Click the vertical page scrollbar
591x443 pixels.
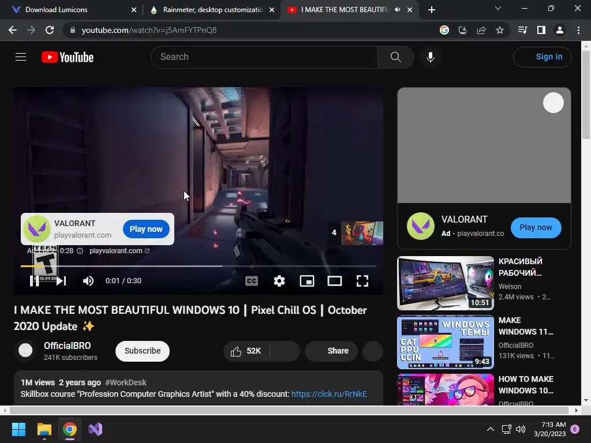586,94
